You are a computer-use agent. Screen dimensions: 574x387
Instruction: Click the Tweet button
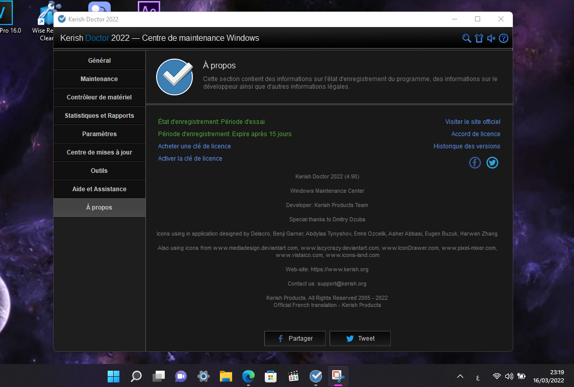(360, 339)
